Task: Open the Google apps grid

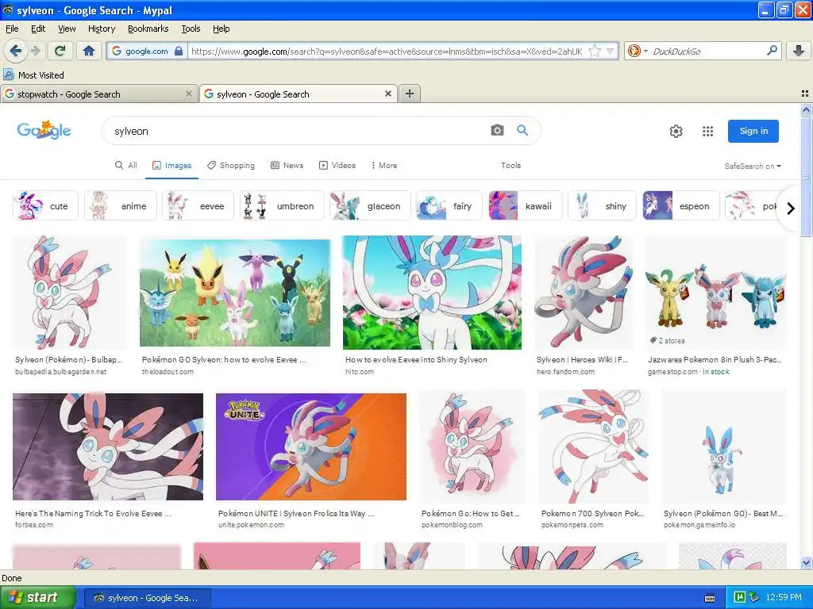Action: (x=707, y=131)
